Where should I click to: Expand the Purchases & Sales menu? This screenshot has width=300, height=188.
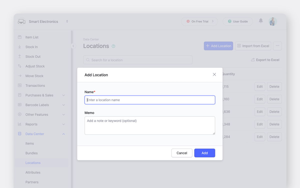click(39, 95)
